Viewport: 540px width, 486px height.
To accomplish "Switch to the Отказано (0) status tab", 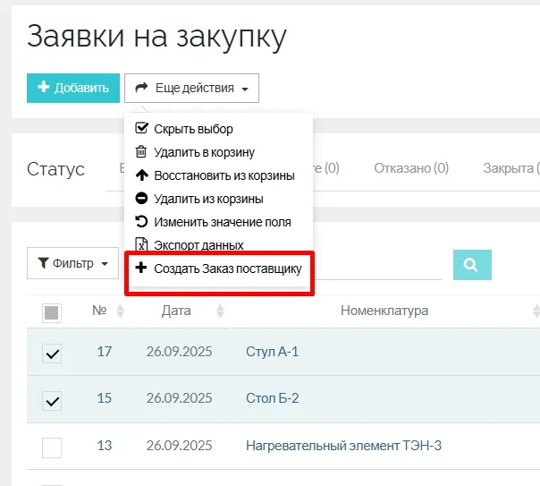I will tap(411, 168).
